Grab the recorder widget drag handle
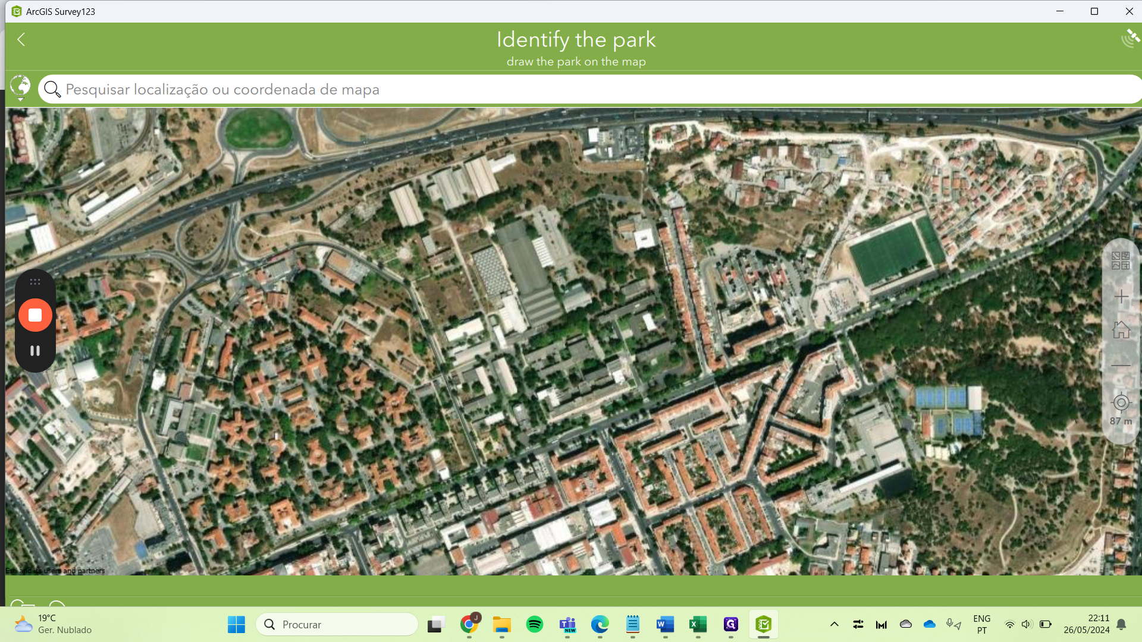This screenshot has width=1142, height=642. tap(35, 282)
